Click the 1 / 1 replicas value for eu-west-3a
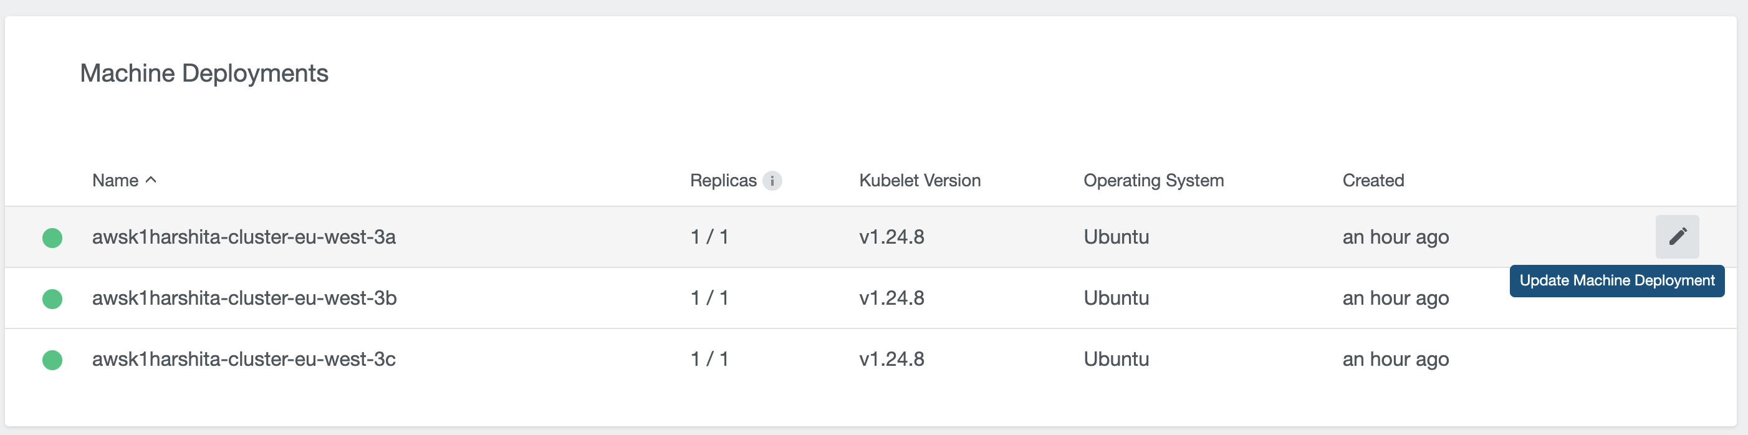This screenshot has height=435, width=1748. 708,236
